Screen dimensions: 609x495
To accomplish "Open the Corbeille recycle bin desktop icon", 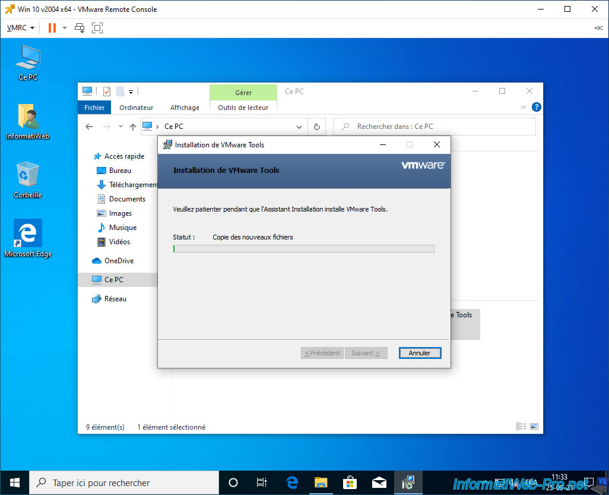I will coord(28,179).
